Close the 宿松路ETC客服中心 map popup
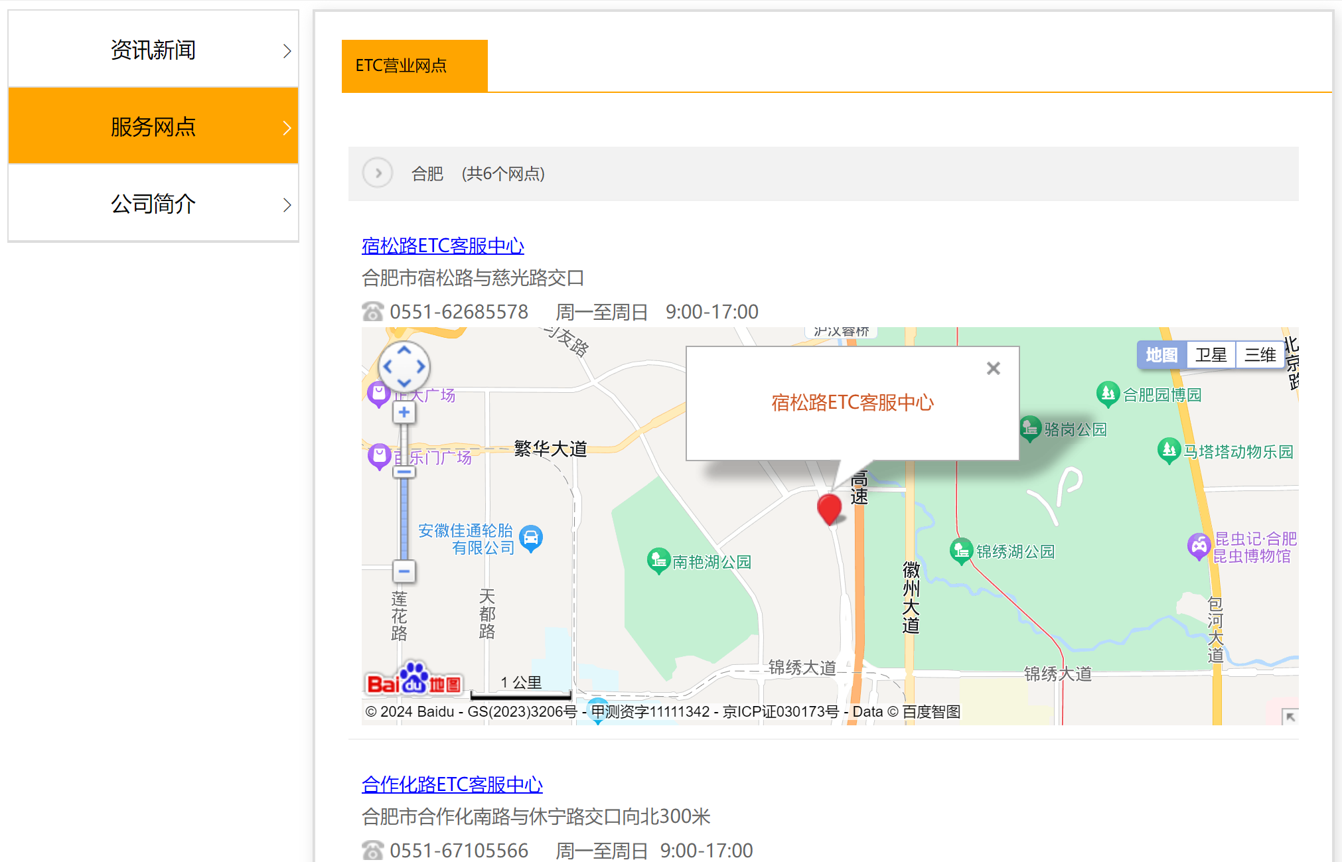Viewport: 1342px width, 862px height. pyautogui.click(x=993, y=368)
